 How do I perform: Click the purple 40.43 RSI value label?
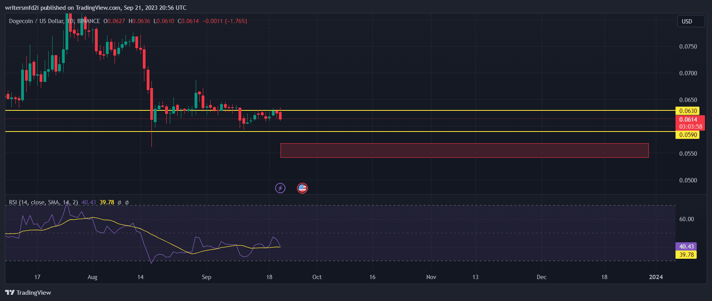tap(686, 246)
